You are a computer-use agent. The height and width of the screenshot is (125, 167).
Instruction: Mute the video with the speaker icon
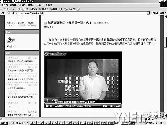[112, 106]
